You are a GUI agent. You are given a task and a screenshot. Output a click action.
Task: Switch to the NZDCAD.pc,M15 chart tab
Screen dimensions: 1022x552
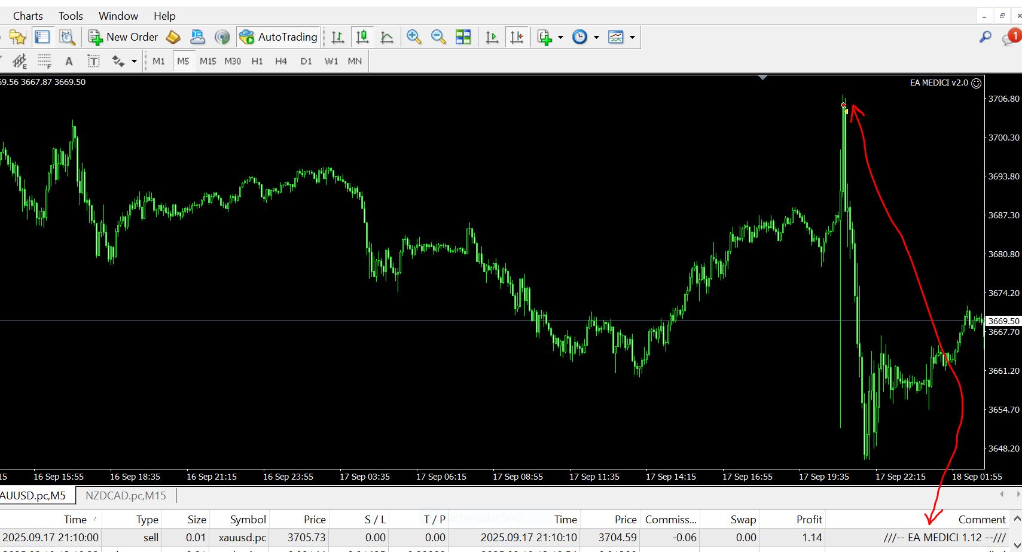coord(126,496)
